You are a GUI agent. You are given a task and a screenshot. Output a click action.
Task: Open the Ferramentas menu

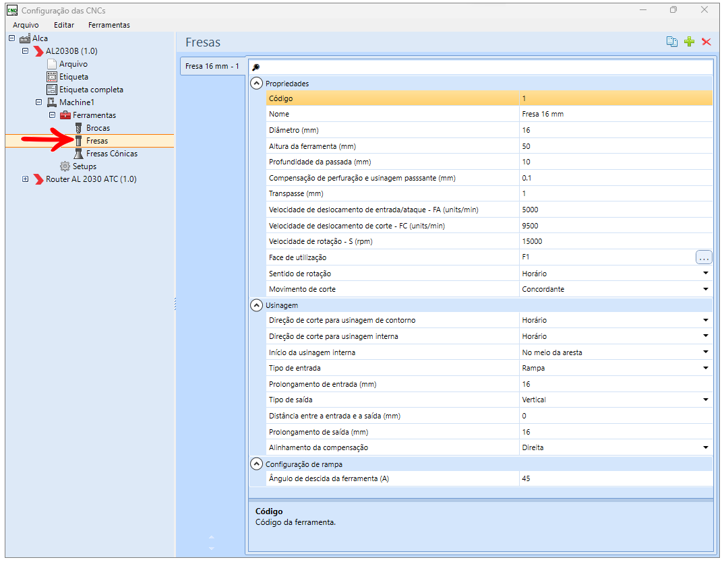pyautogui.click(x=109, y=25)
